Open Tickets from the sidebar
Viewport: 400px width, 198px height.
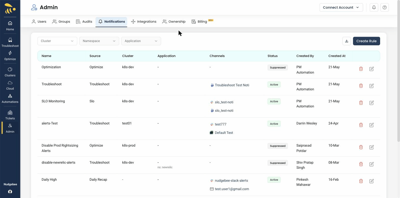10,115
